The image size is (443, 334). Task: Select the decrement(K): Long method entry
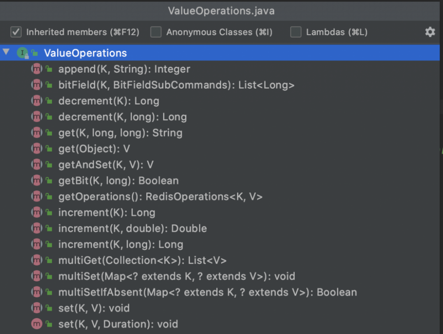109,100
